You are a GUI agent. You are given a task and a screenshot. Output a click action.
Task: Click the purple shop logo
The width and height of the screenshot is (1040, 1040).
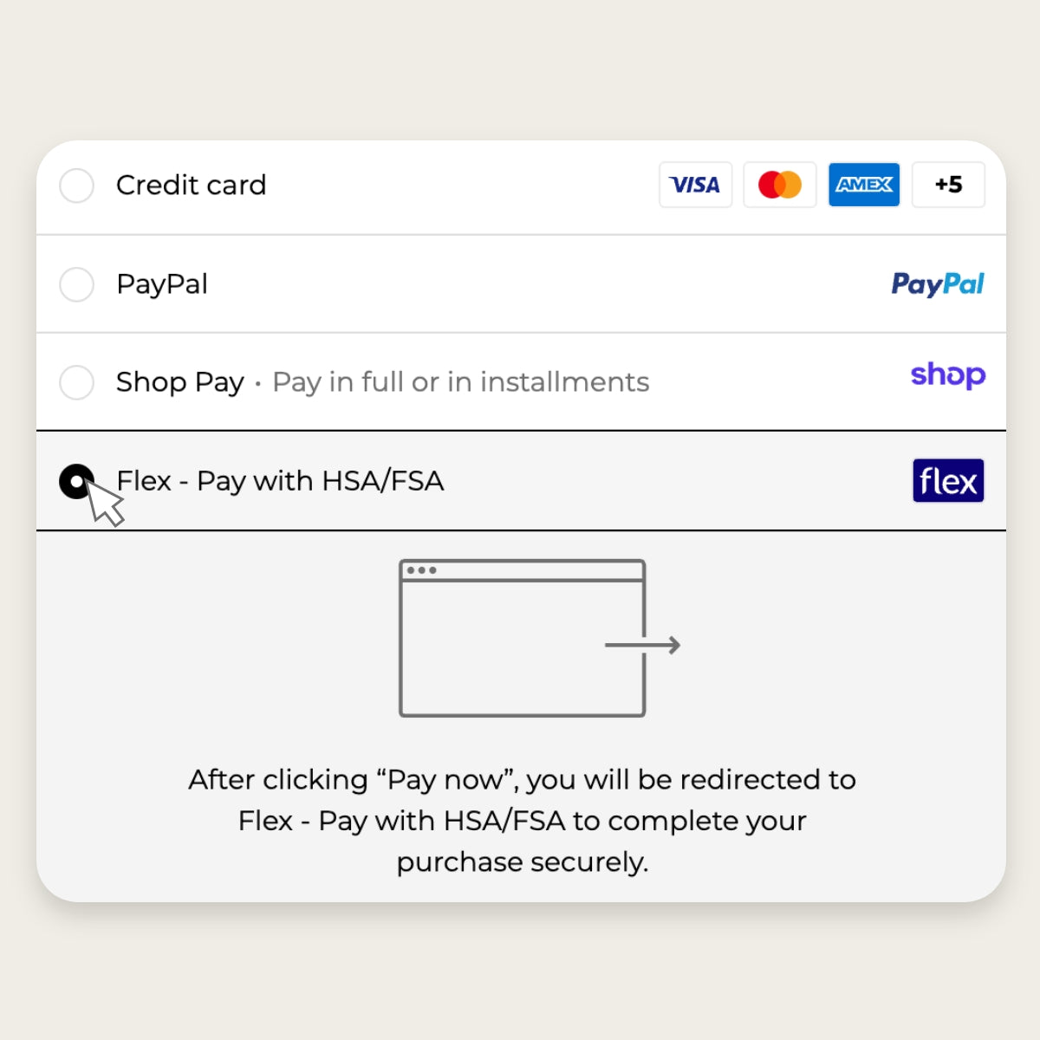948,375
